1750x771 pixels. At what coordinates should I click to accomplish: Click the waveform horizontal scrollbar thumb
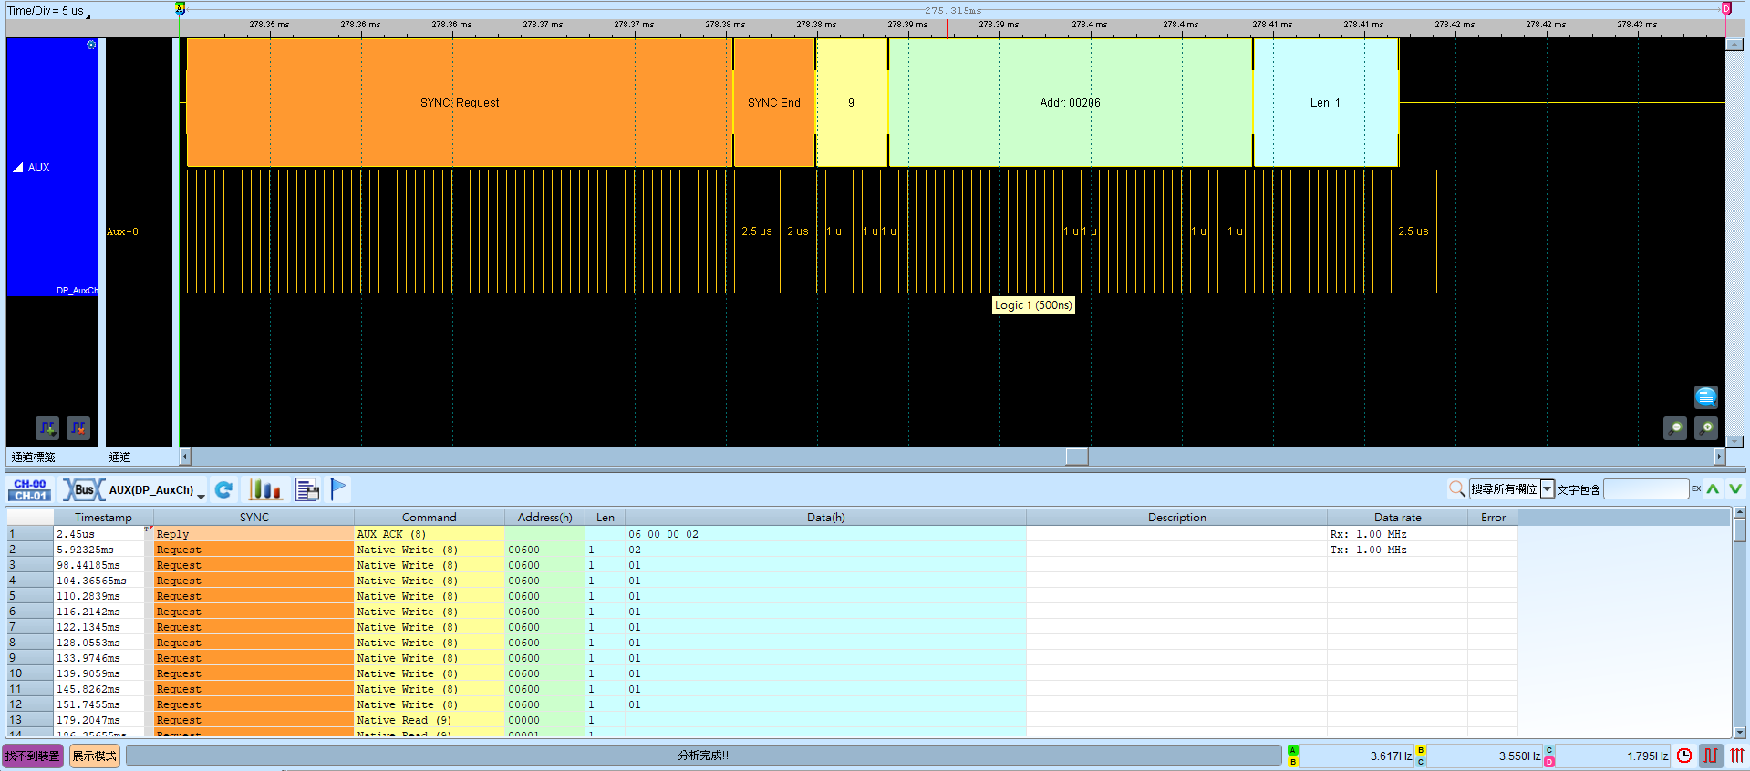coord(1077,457)
